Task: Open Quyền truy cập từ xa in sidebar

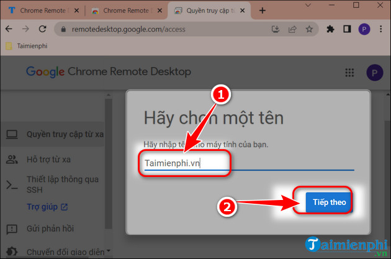Action: coord(52,134)
